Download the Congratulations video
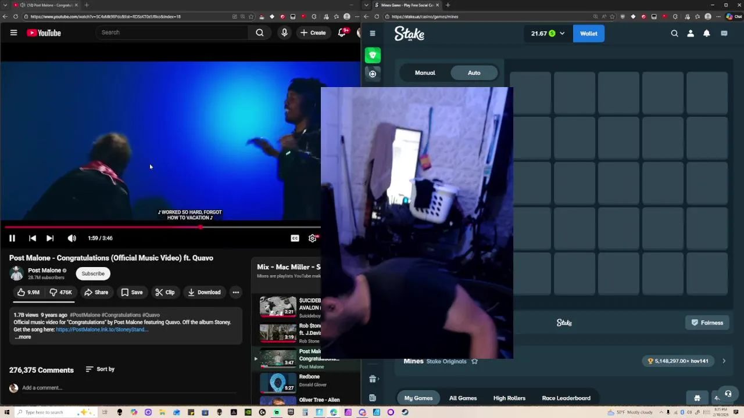Image resolution: width=744 pixels, height=418 pixels. tap(204, 292)
